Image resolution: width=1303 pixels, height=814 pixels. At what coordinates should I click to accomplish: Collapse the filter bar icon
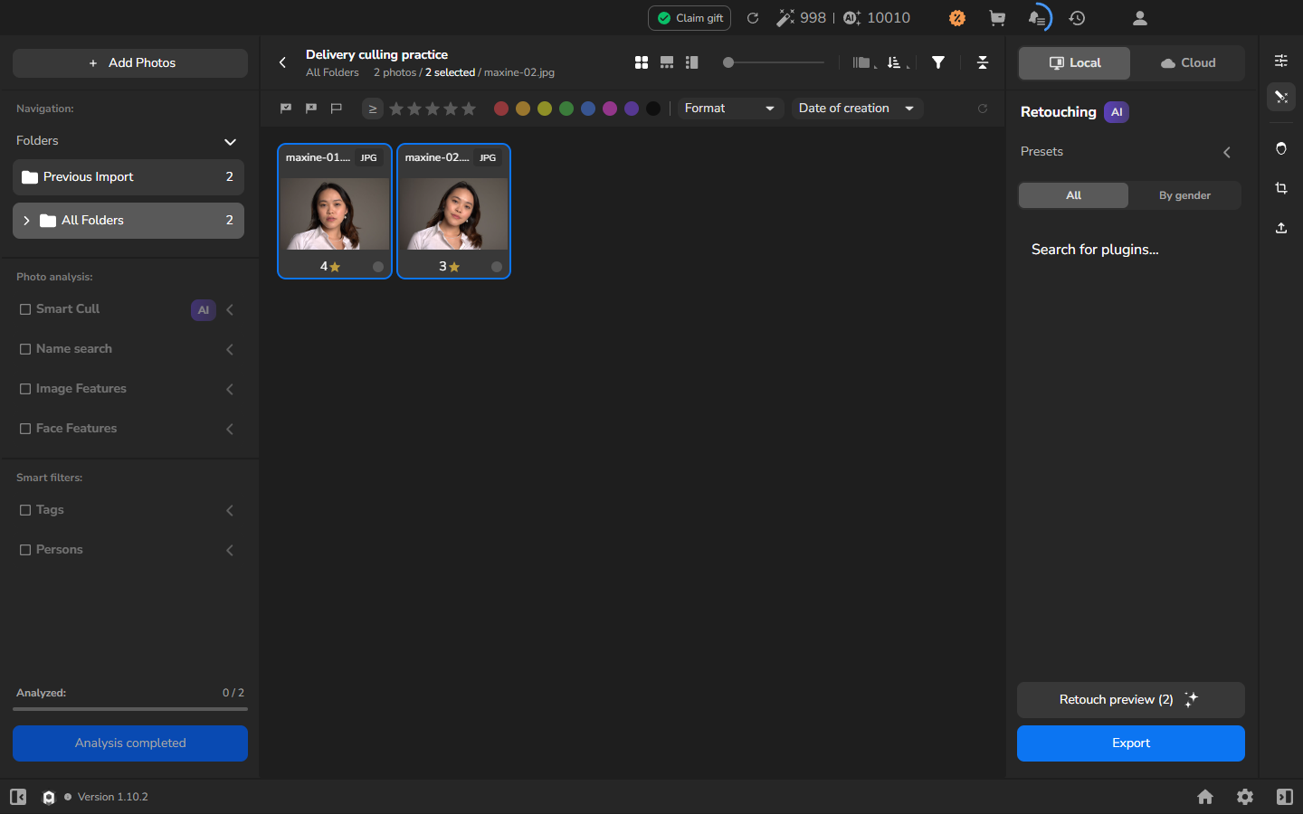click(x=983, y=62)
